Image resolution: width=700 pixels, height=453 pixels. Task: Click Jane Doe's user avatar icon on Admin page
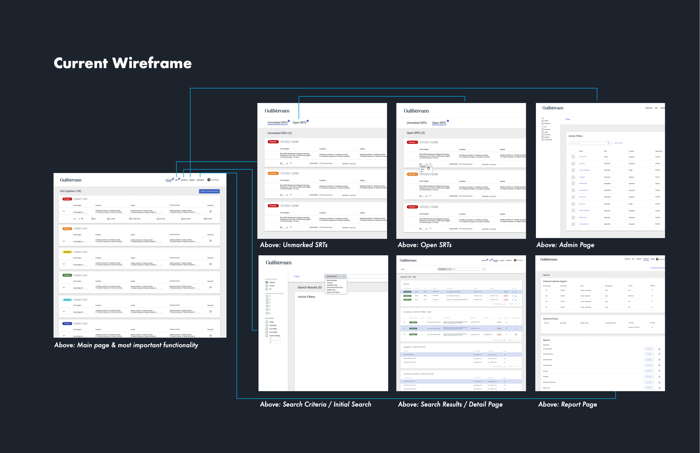pyautogui.click(x=573, y=164)
